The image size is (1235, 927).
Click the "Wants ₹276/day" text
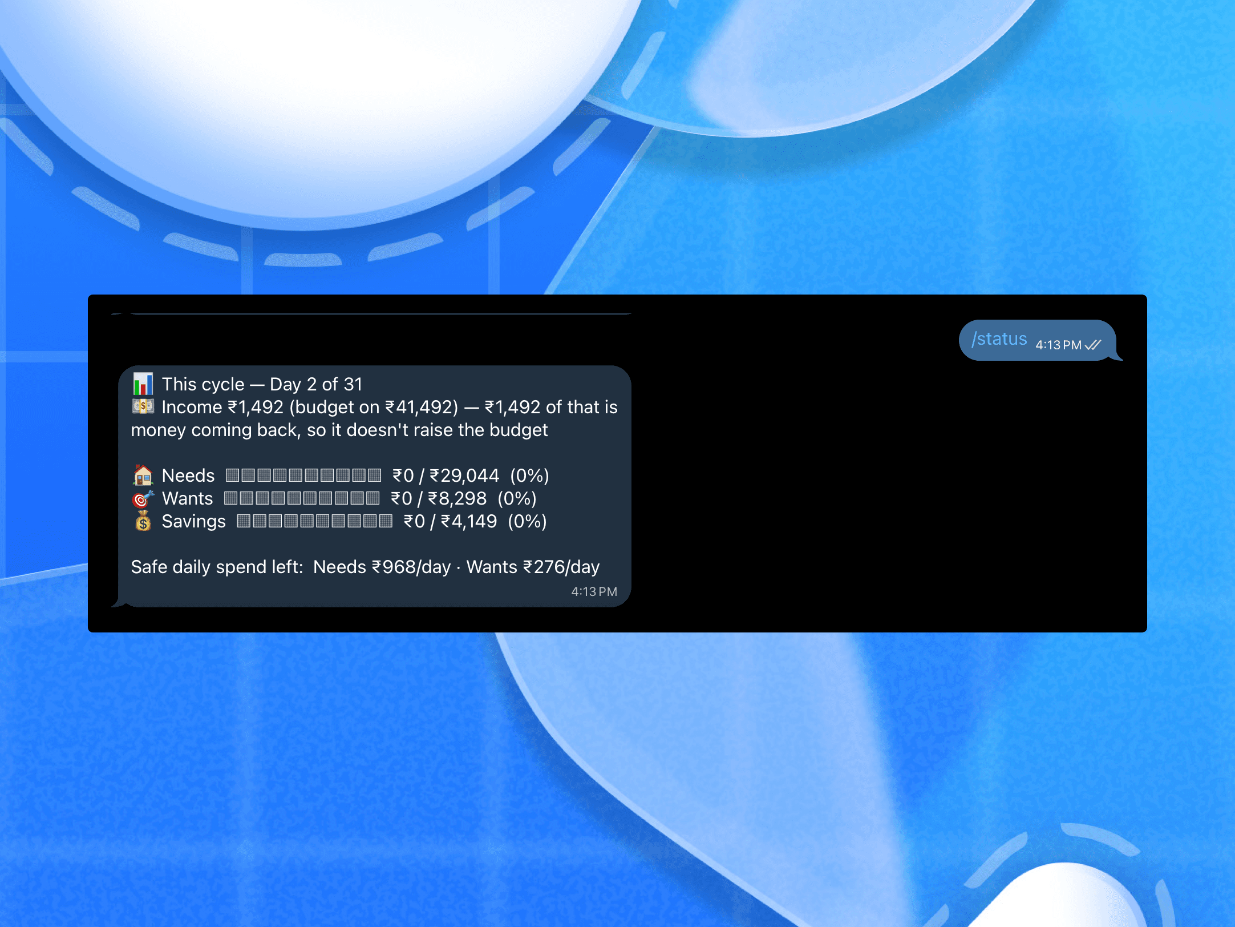[533, 567]
